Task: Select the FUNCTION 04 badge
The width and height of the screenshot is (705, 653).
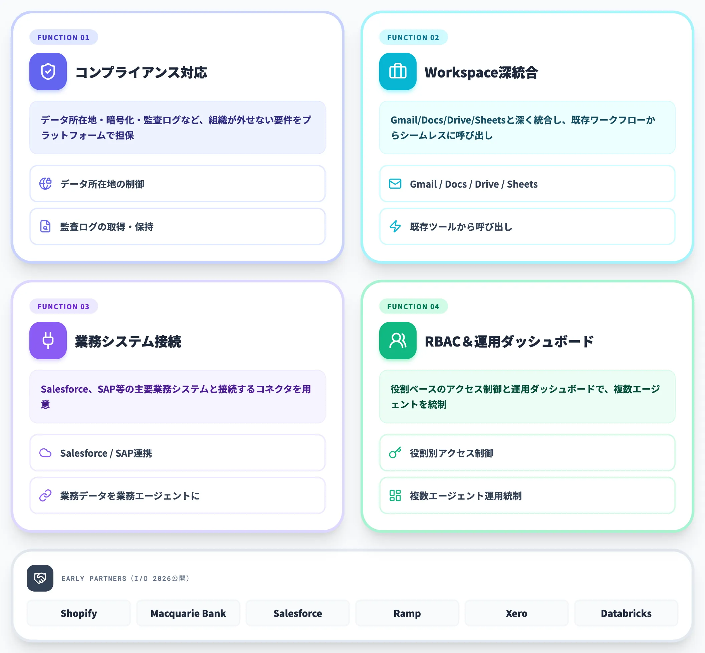Action: pyautogui.click(x=413, y=306)
